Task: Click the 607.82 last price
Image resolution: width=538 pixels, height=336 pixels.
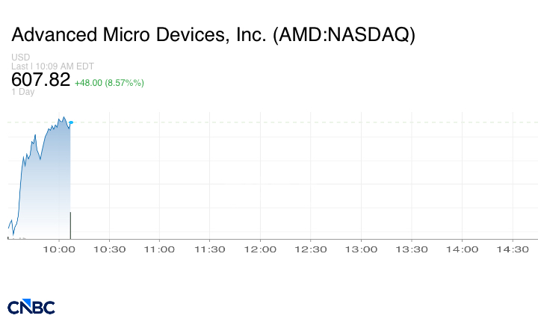Action: point(40,80)
